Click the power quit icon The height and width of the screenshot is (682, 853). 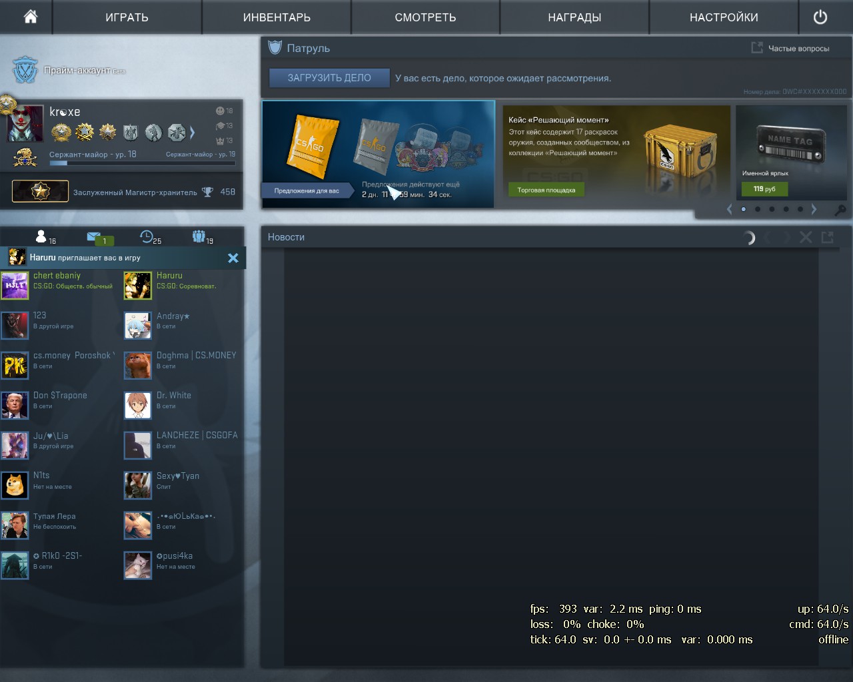point(820,17)
